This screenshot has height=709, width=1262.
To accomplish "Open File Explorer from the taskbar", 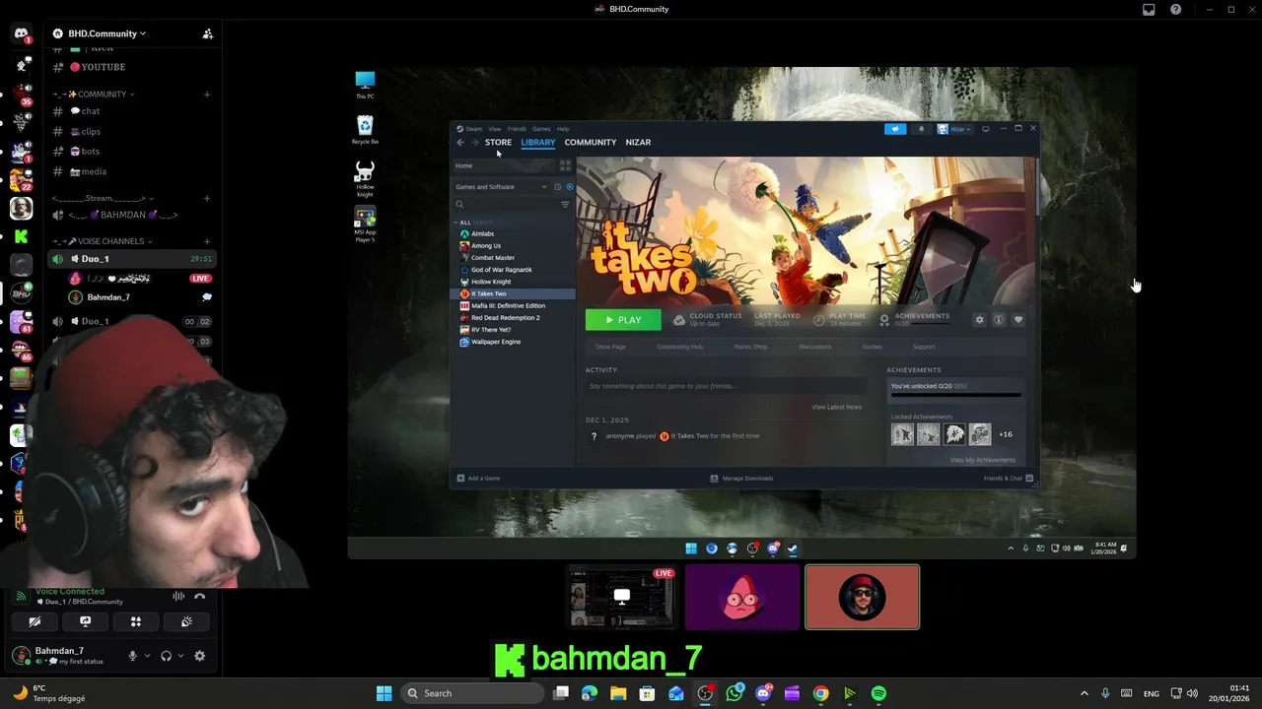I will tap(618, 693).
